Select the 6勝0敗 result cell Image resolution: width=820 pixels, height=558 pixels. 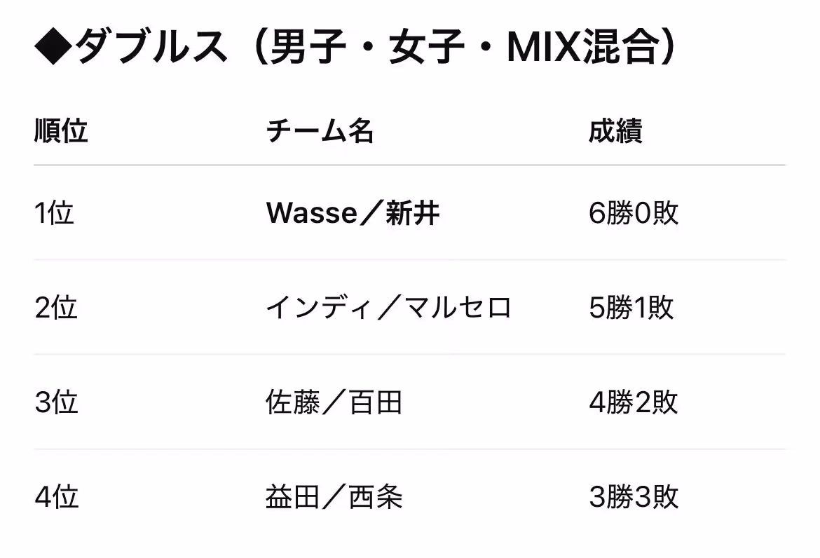(634, 213)
